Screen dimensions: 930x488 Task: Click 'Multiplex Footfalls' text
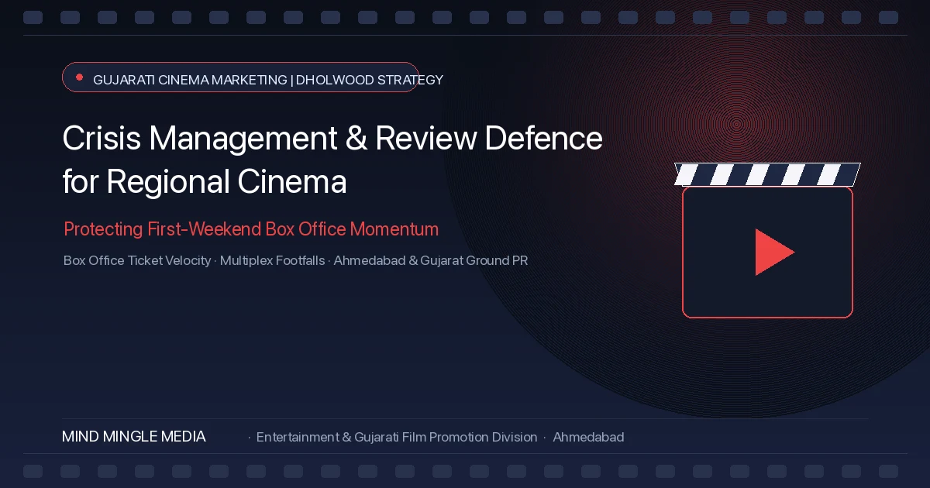[x=272, y=260]
